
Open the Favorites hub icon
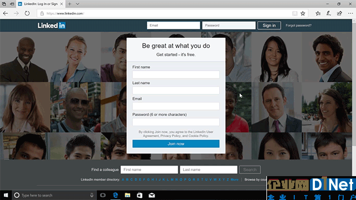point(318,13)
